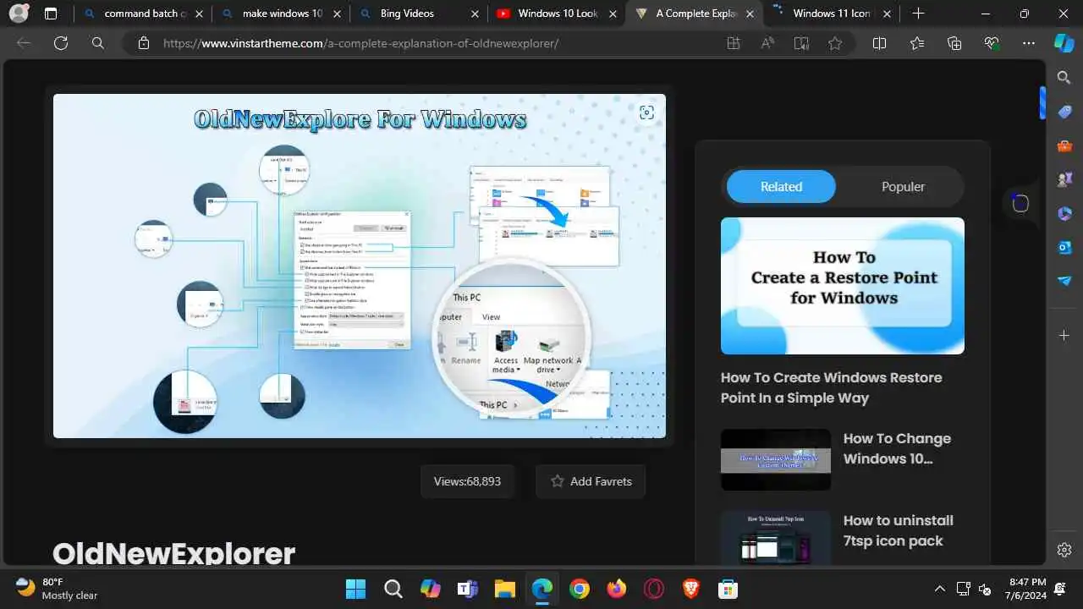This screenshot has height=609, width=1083.
Task: Click the OldNewExplore For Windows hero image
Action: (x=360, y=266)
